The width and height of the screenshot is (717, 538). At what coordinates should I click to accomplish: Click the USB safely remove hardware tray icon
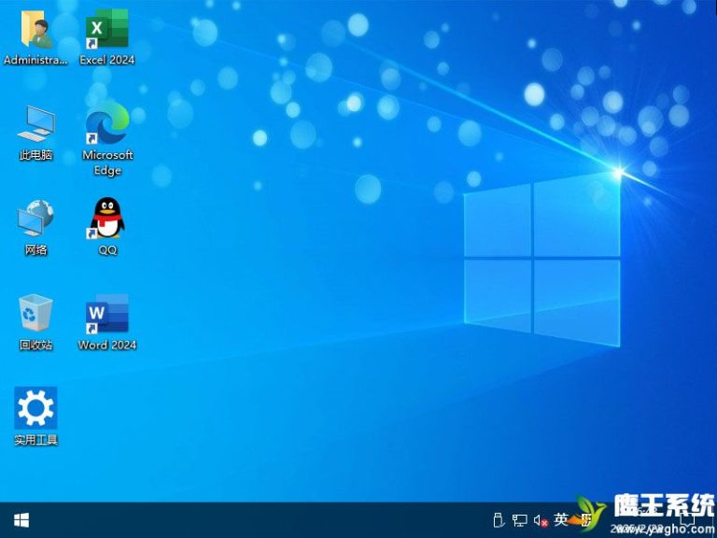tap(499, 520)
